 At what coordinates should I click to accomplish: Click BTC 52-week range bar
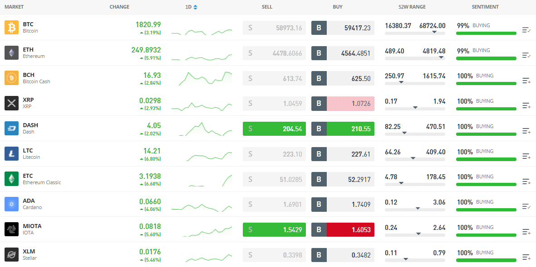coord(415,33)
